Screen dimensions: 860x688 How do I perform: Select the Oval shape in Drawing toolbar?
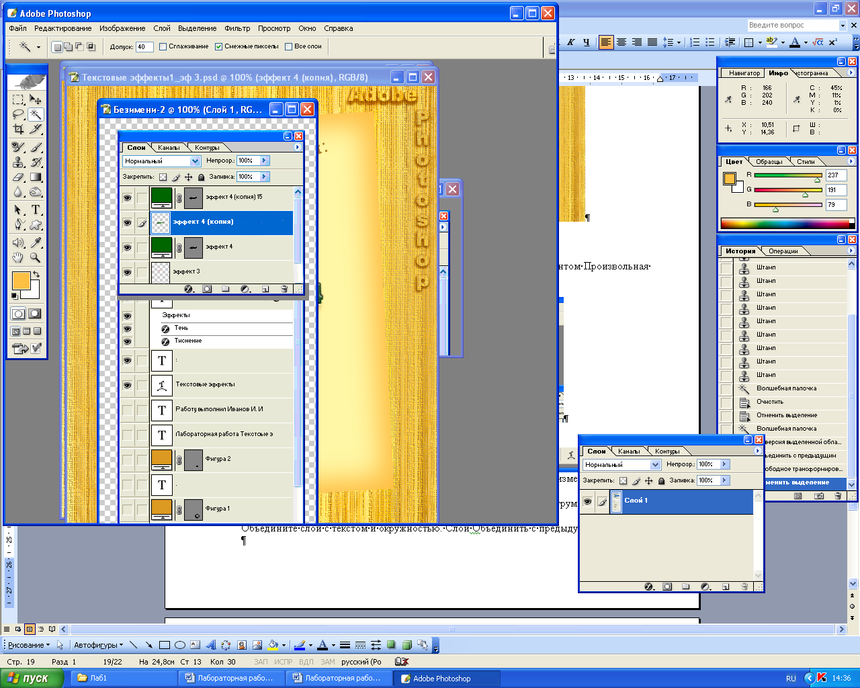click(x=179, y=645)
